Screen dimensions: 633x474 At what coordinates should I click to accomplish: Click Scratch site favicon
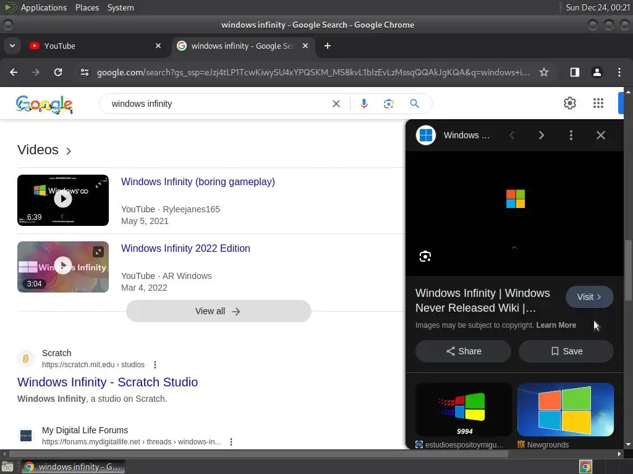[x=26, y=359]
